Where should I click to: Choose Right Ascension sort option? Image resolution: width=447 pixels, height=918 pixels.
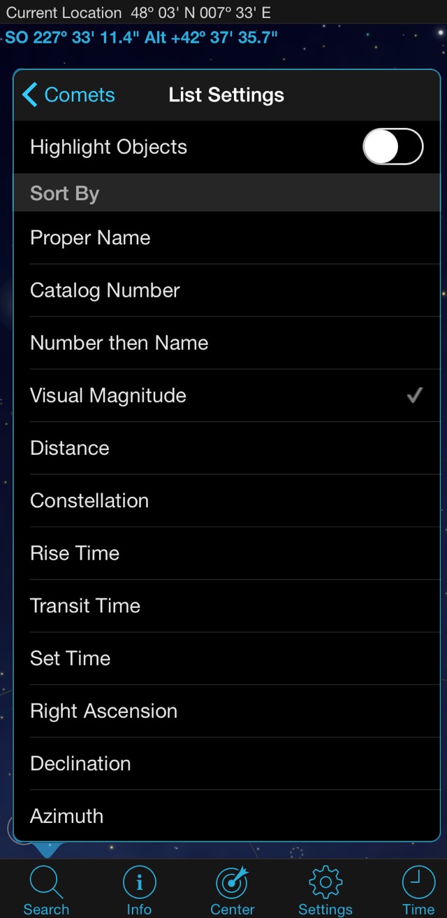click(x=103, y=711)
